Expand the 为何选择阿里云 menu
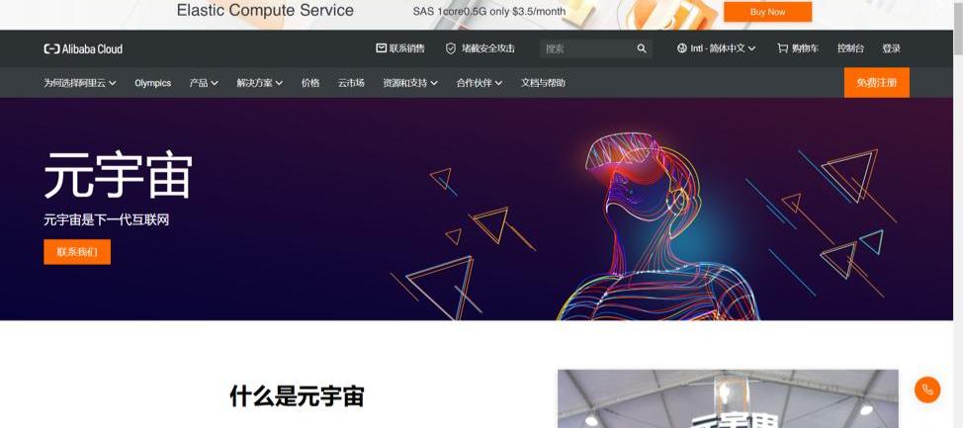The height and width of the screenshot is (428, 963). (x=80, y=83)
